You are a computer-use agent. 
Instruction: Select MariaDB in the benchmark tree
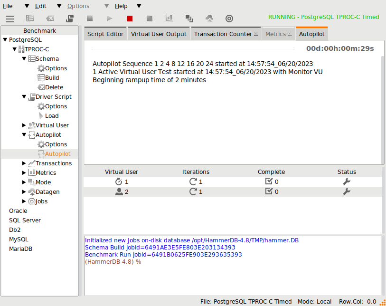[x=21, y=249]
